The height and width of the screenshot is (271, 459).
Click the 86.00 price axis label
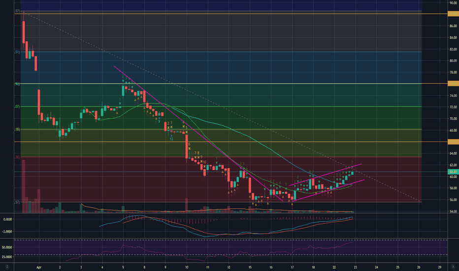pyautogui.click(x=453, y=26)
